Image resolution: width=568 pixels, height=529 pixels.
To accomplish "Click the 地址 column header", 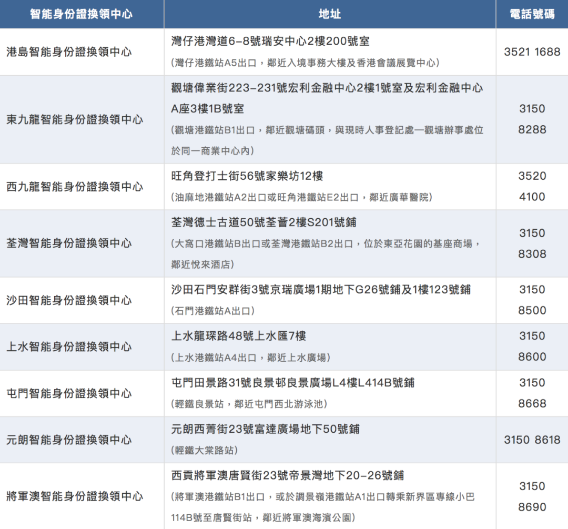I will point(330,14).
